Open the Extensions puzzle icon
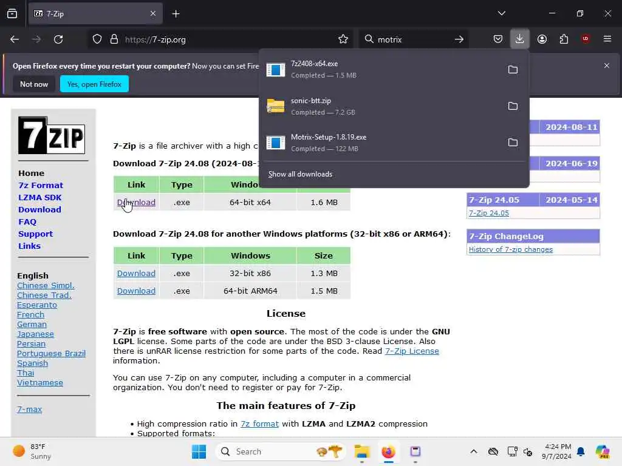The image size is (622, 466). coord(564,39)
